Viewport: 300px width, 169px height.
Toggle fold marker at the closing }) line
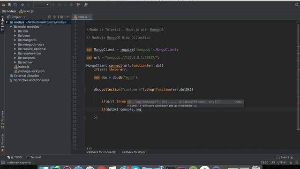click(x=84, y=117)
